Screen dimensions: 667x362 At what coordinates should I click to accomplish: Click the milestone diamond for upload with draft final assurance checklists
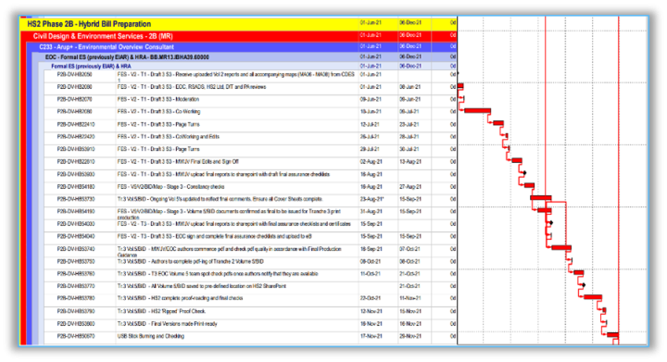click(525, 173)
